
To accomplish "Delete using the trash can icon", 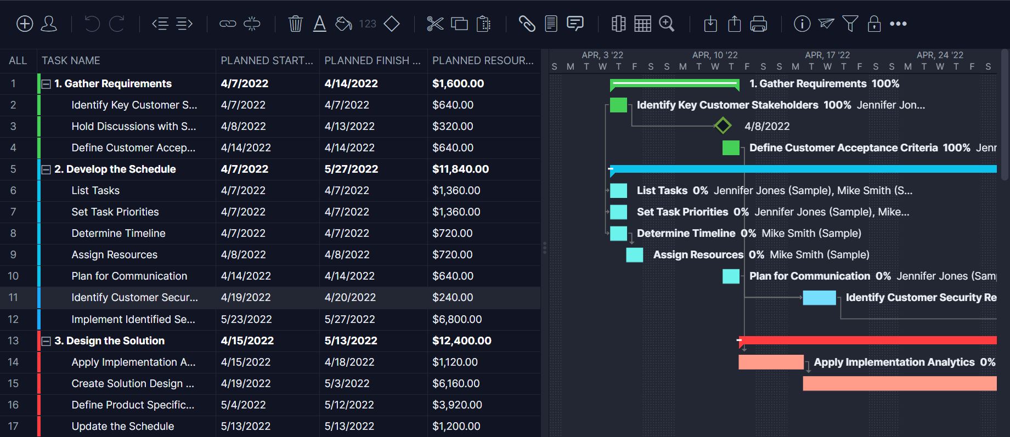I will (295, 24).
